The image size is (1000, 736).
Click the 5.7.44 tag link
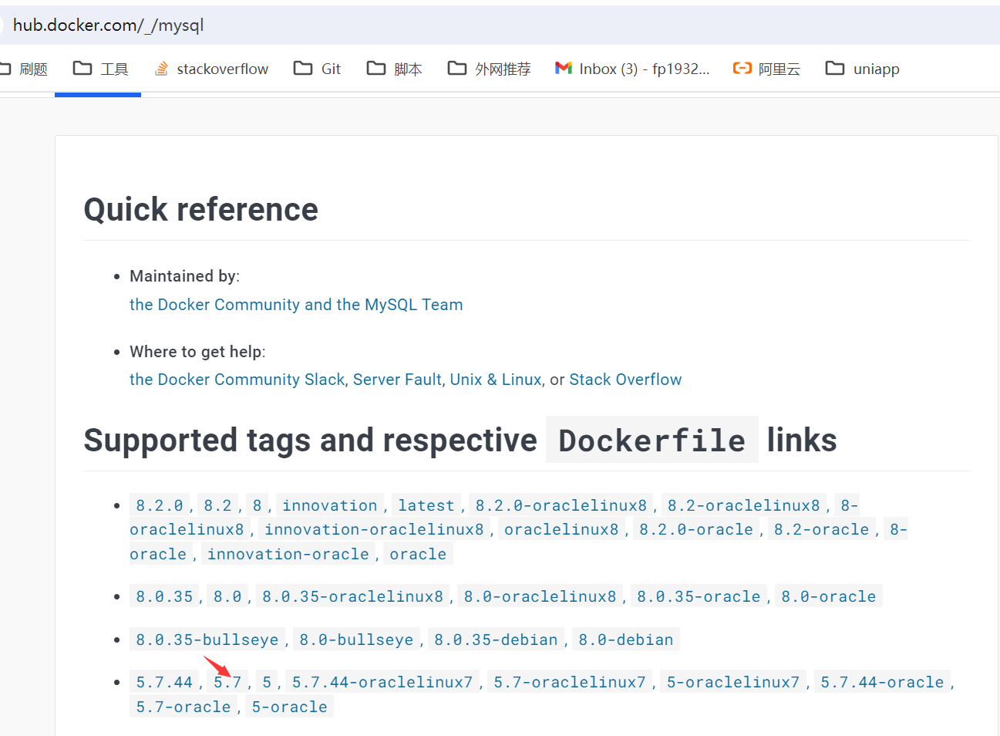[x=164, y=682]
